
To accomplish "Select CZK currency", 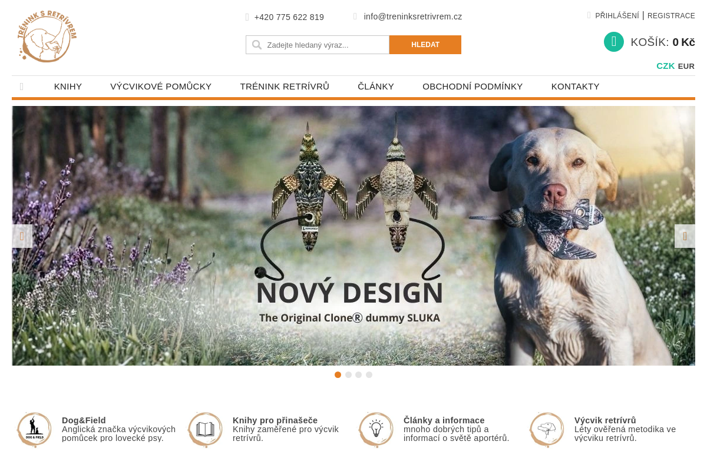I will click(x=666, y=66).
